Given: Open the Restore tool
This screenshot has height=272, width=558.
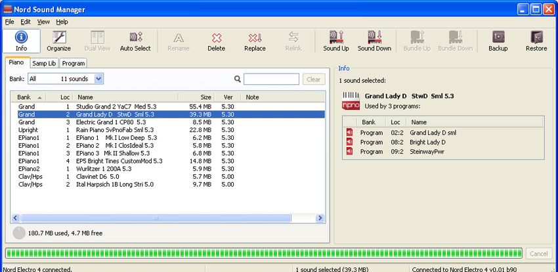Looking at the screenshot, I should (536, 41).
